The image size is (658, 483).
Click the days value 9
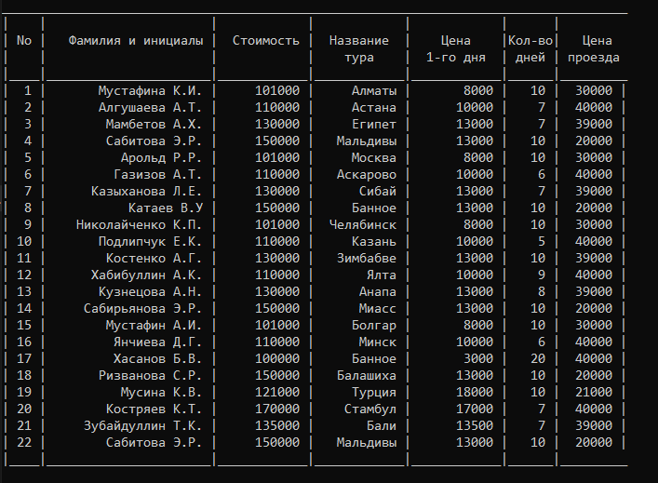click(x=542, y=275)
